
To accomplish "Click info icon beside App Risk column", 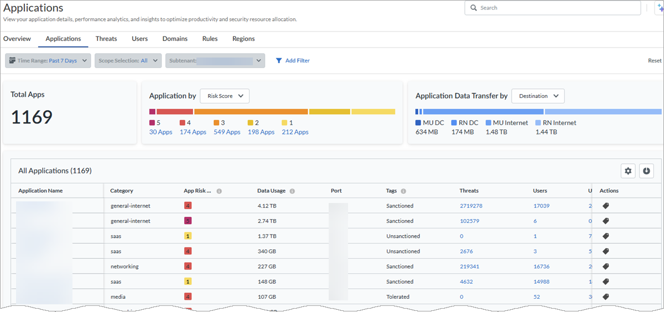I will 219,191.
